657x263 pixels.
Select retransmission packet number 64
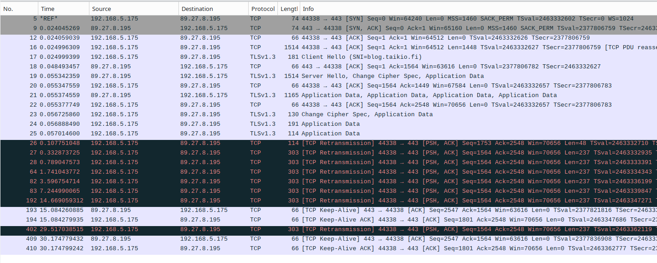point(182,171)
